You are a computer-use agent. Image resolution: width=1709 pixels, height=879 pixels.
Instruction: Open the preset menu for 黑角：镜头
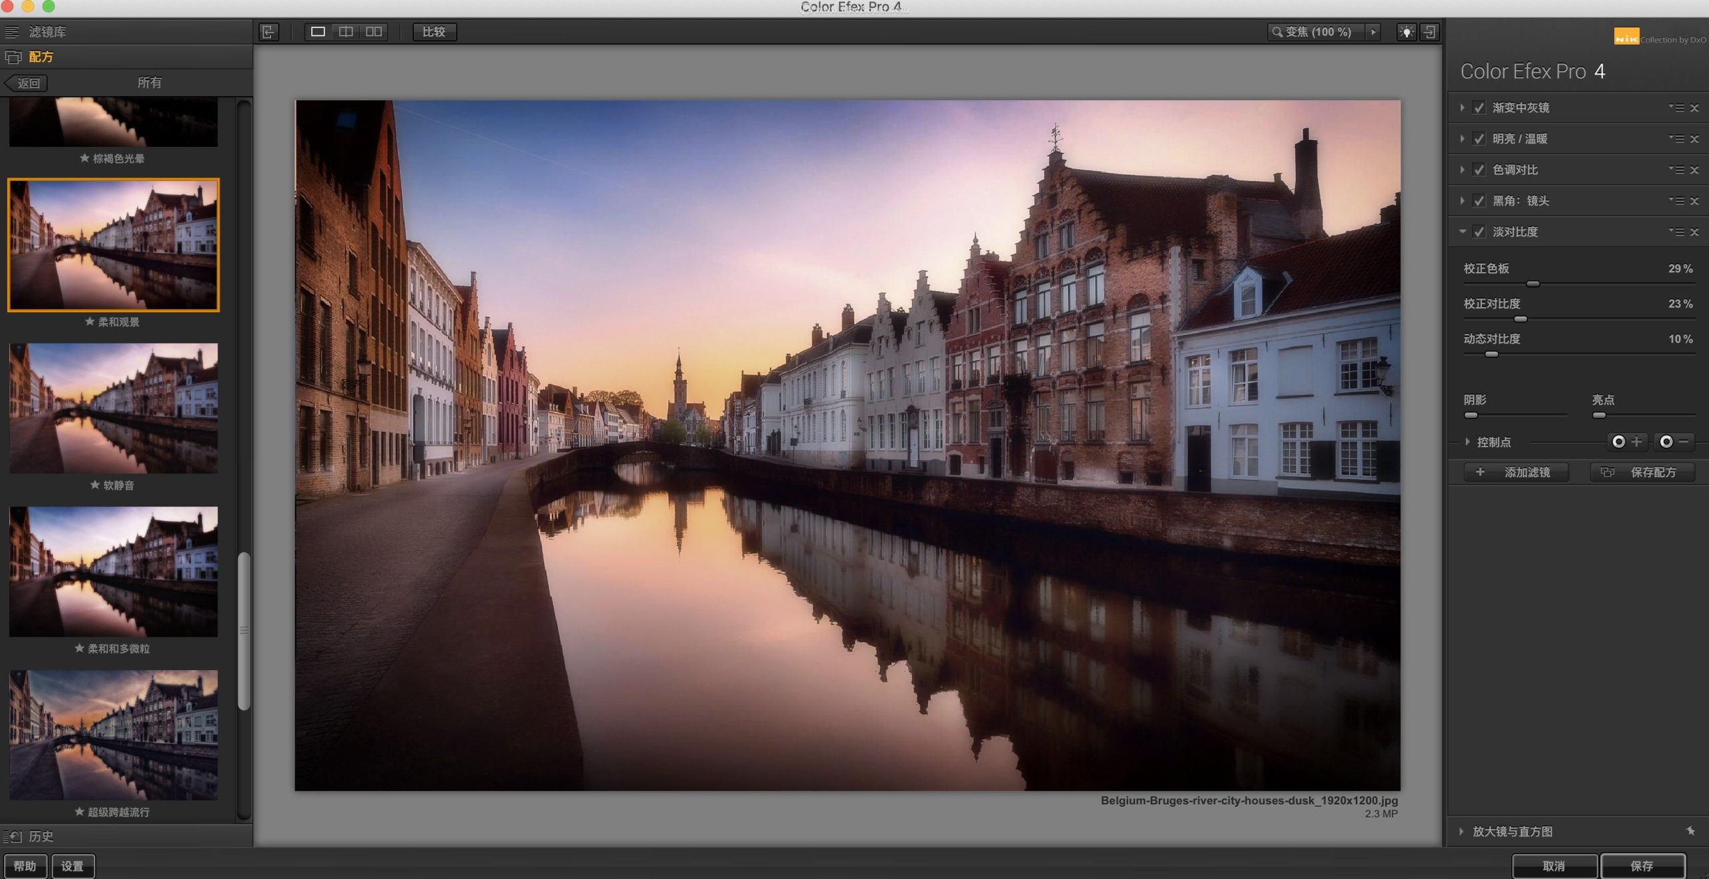click(x=1676, y=200)
